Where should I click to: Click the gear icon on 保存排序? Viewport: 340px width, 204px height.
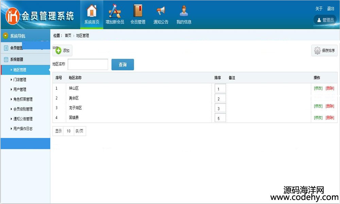coord(317,51)
